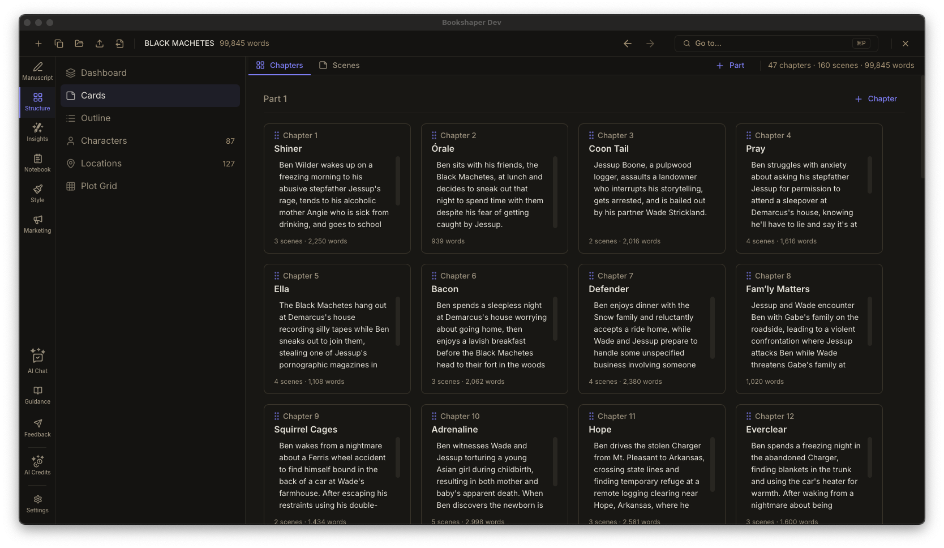Screen dimensions: 944x548
Task: Close the panel with the X button
Action: pos(906,44)
